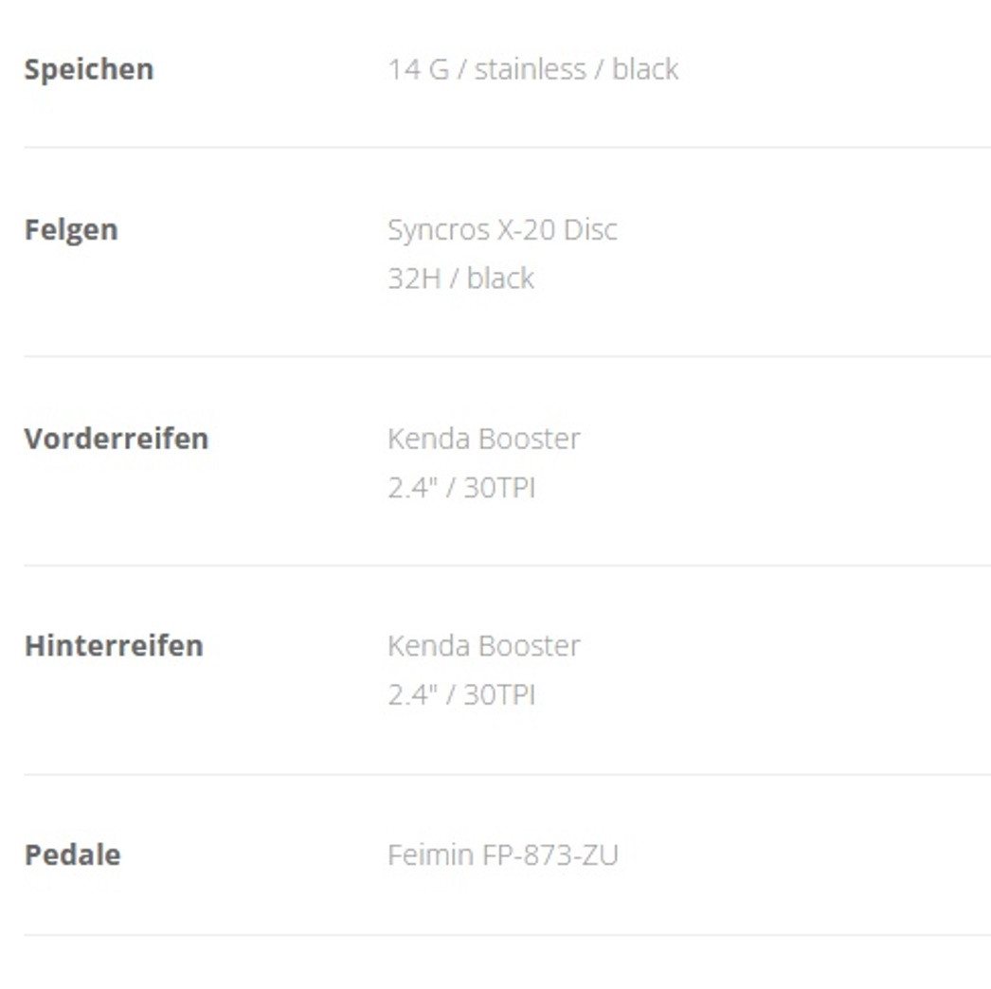Select Feimin FP-873-ZU text

502,855
